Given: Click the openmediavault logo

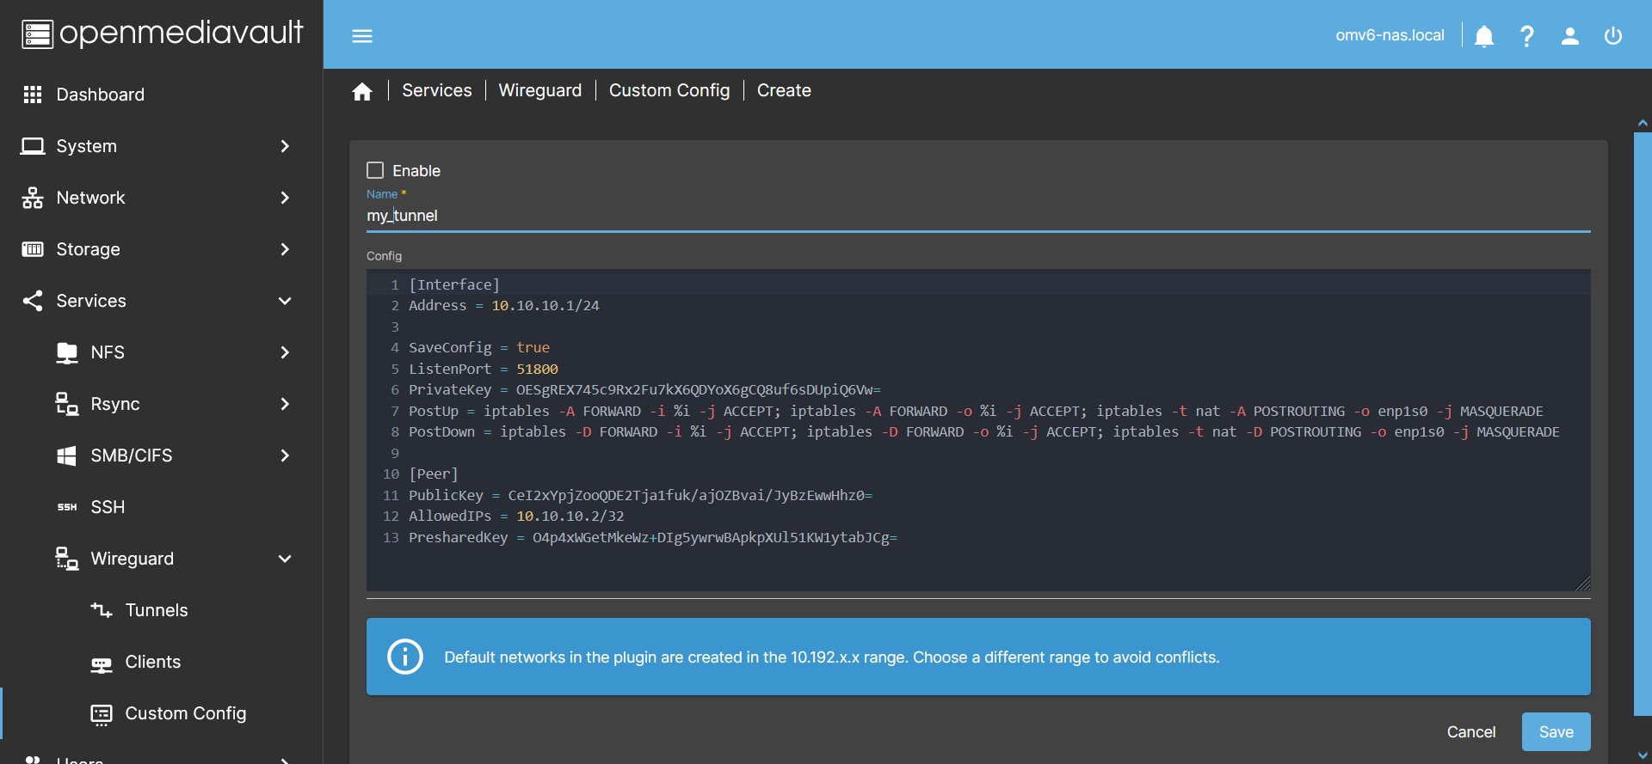Looking at the screenshot, I should pyautogui.click(x=162, y=34).
